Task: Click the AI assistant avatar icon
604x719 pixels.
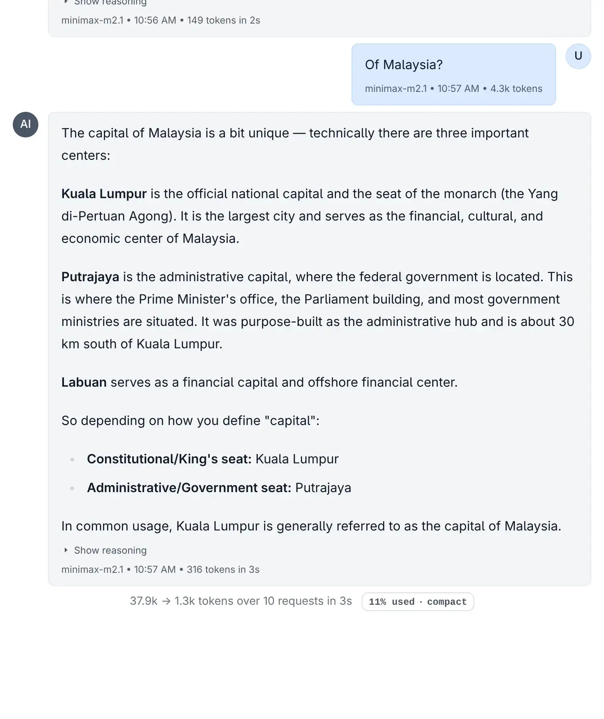Action: [26, 125]
